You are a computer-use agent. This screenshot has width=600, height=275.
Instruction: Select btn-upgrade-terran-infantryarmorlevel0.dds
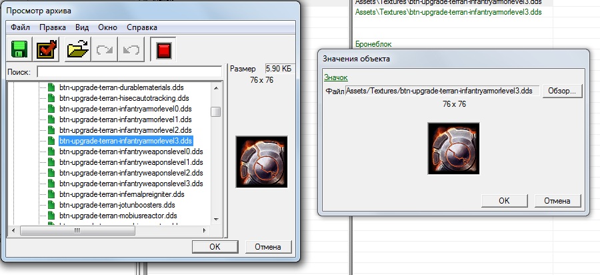125,109
